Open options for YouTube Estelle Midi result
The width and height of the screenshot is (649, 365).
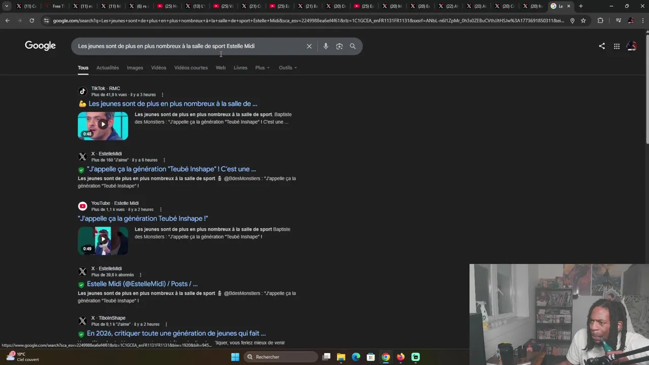pos(160,210)
